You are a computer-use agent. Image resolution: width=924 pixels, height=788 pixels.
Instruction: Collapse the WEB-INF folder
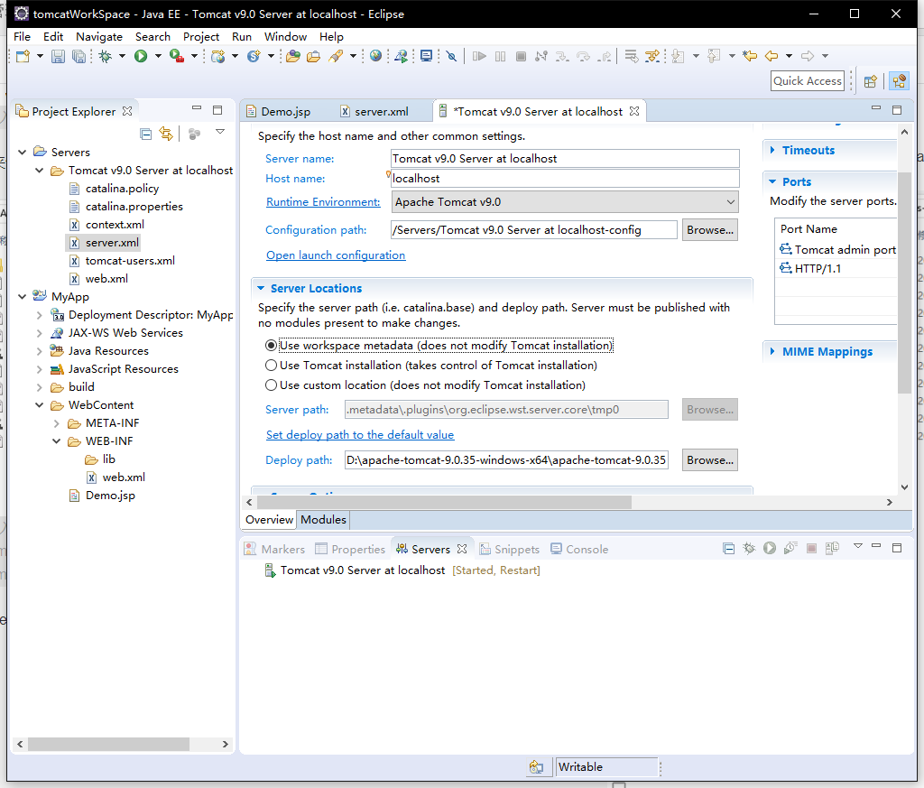pos(57,440)
